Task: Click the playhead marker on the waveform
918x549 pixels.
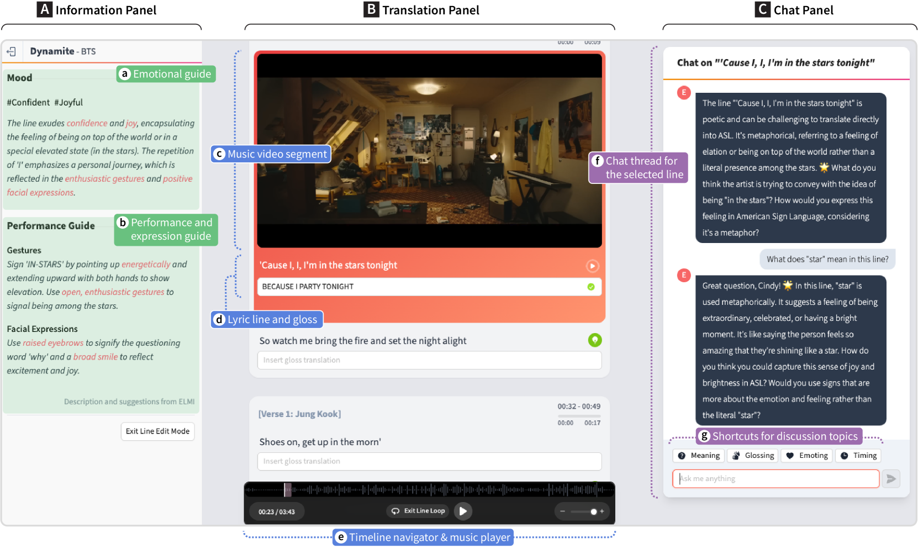Action: click(288, 489)
